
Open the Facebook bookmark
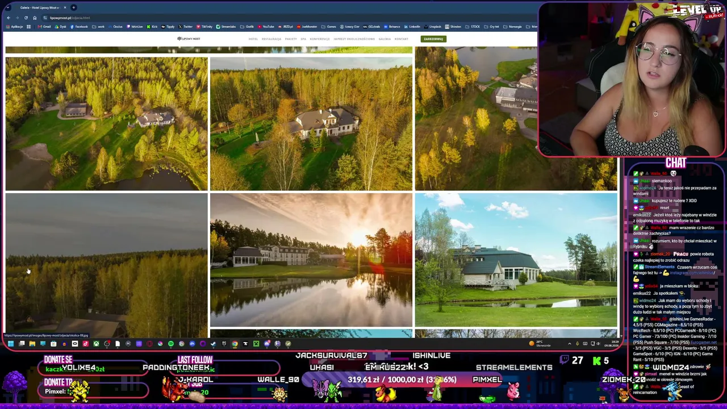[x=80, y=27]
